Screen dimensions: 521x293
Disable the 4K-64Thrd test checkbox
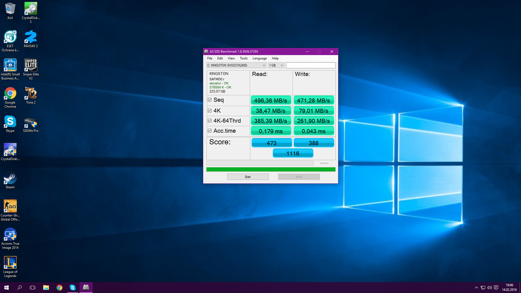(x=209, y=121)
